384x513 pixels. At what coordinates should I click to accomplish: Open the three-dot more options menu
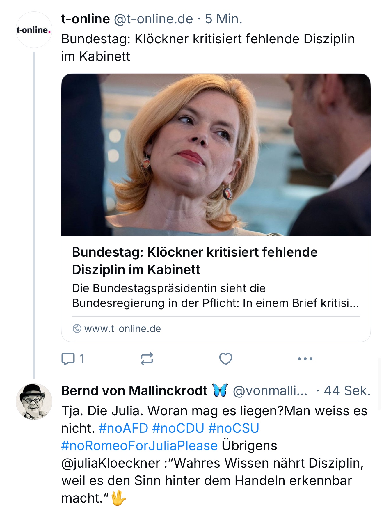(x=305, y=359)
